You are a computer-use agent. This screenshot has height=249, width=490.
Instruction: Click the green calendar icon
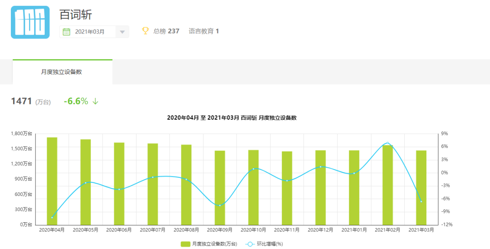(66, 32)
